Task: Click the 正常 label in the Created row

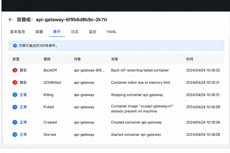Action: (x=23, y=122)
